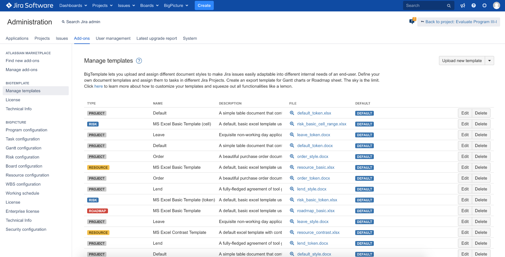The image size is (505, 257).
Task: Open Resource configuration in sidebar
Action: coord(27,175)
